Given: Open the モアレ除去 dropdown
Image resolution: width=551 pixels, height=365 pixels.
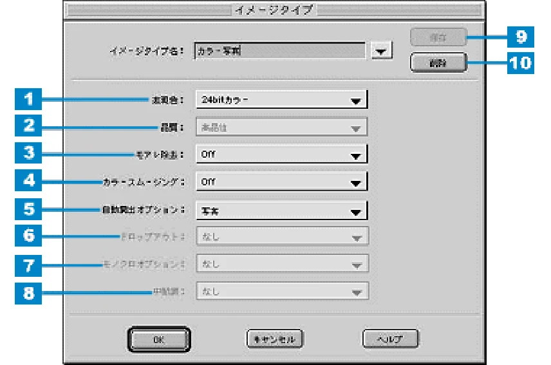Looking at the screenshot, I should pyautogui.click(x=281, y=154).
